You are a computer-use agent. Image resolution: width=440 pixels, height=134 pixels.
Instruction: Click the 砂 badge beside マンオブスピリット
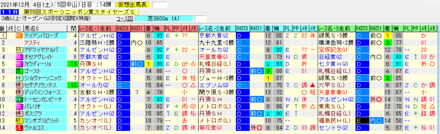19,120
